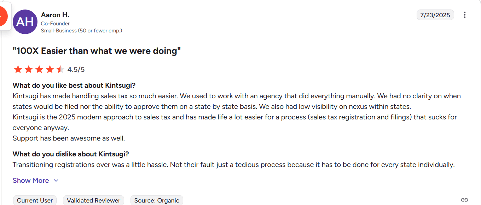This screenshot has height=205, width=481.
Task: Click the 4.5/5 rating text
Action: [76, 69]
